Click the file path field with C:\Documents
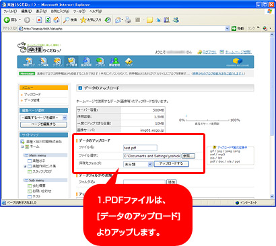Screen dimensions: 276x246 (152, 156)
